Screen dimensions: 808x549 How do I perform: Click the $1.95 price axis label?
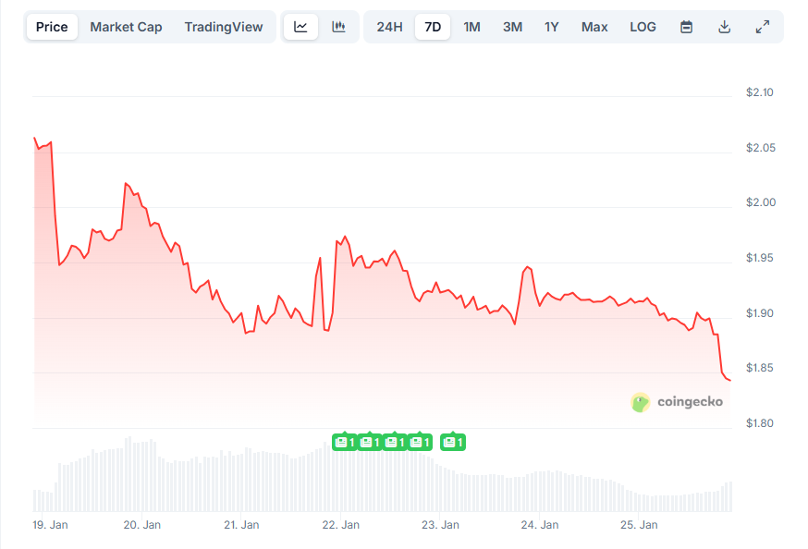(x=760, y=256)
